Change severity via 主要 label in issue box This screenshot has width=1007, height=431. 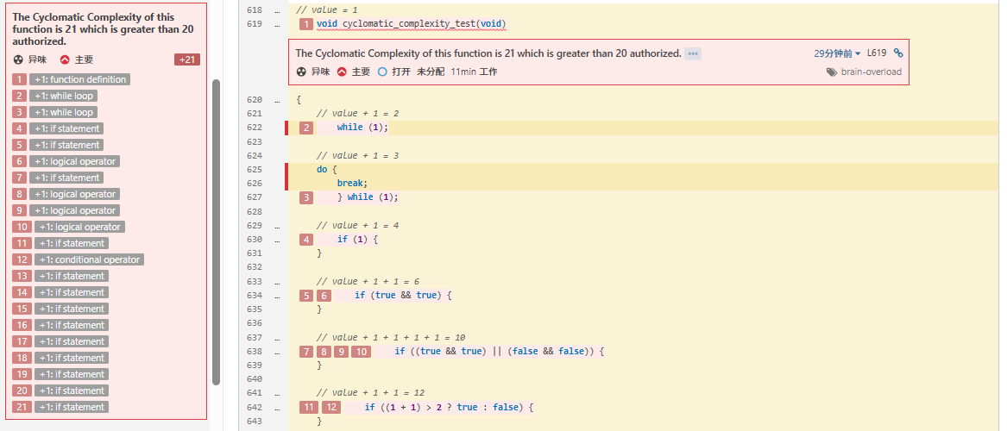[x=361, y=72]
